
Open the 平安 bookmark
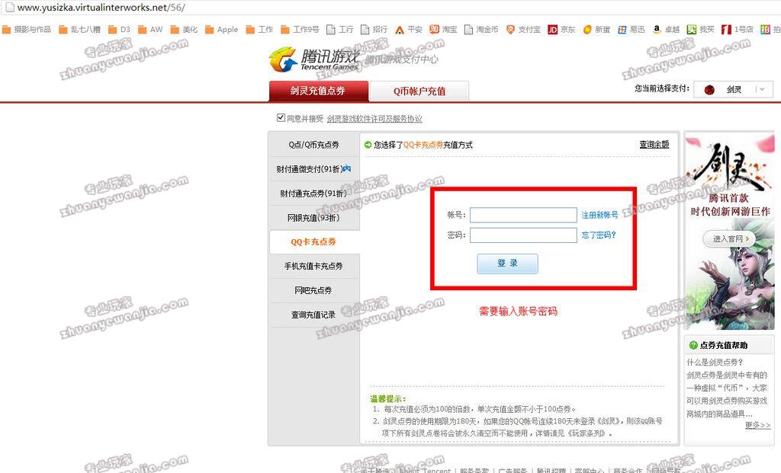(409, 30)
